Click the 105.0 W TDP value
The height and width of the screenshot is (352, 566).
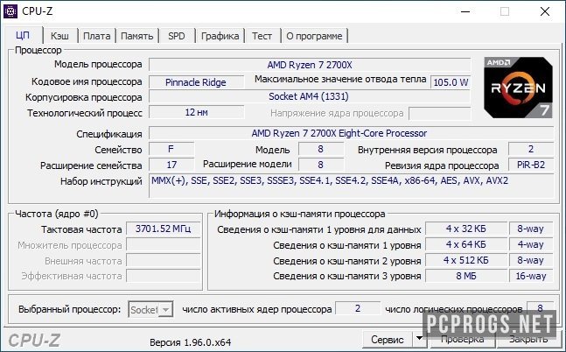[x=451, y=82]
